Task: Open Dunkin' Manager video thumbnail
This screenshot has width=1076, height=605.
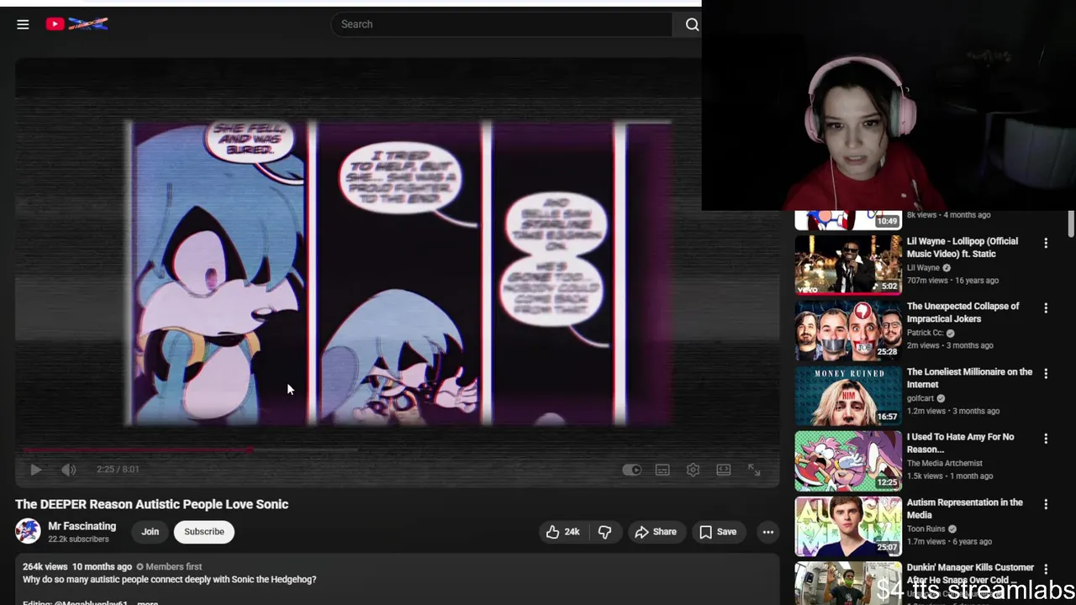Action: (x=848, y=583)
